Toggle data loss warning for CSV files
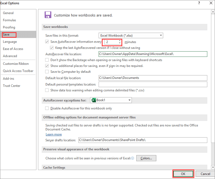Screen dimensions: 215x179 point(47,90)
